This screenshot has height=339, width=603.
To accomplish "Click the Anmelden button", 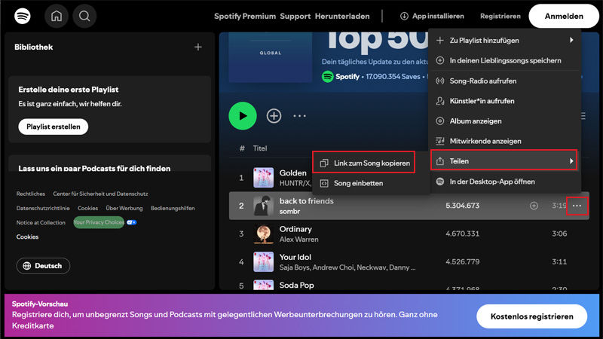I will [564, 16].
